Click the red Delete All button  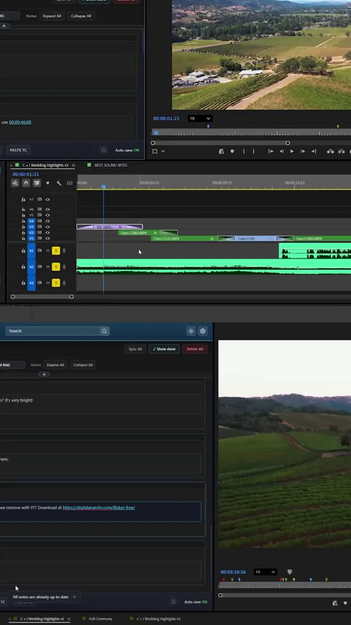click(194, 349)
